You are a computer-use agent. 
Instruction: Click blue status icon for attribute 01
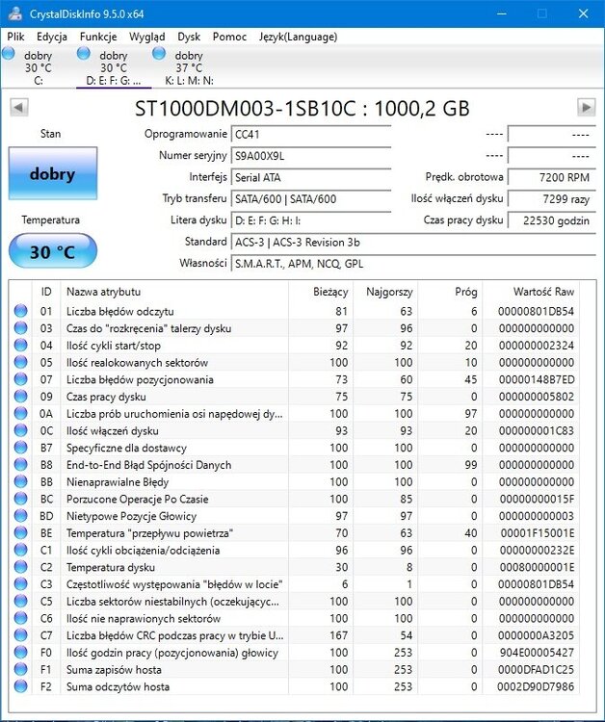[x=20, y=311]
